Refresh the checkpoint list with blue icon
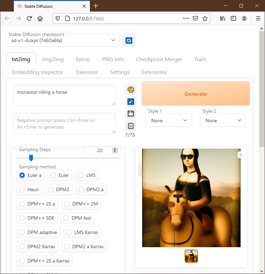 point(129,40)
